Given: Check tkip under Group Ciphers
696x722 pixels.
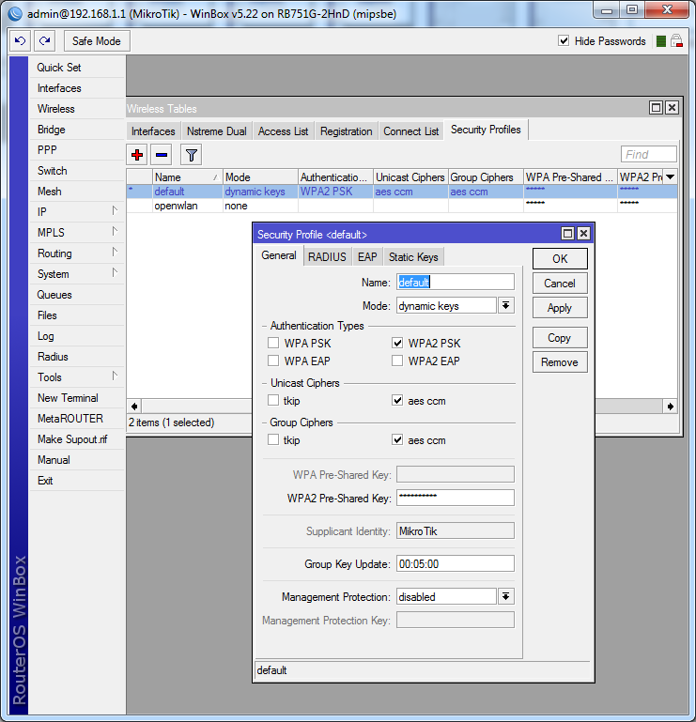Looking at the screenshot, I should (273, 439).
